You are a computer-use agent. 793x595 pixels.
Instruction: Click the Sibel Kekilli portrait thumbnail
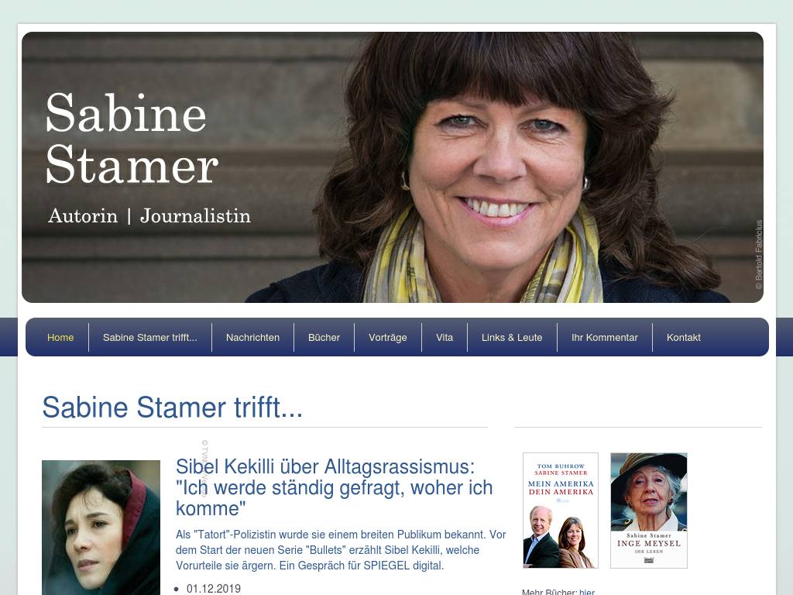[x=101, y=528]
